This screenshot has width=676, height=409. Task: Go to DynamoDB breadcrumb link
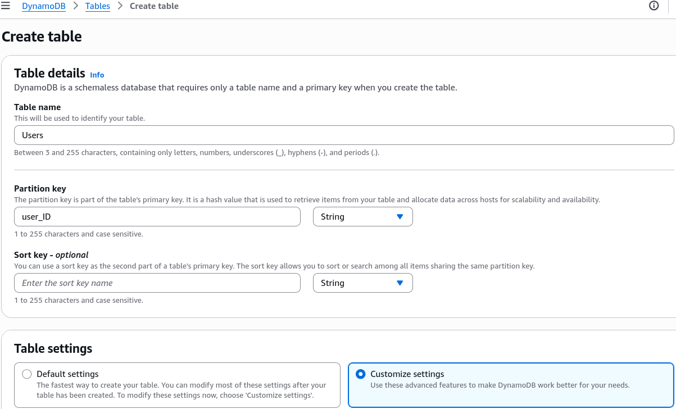coord(44,6)
